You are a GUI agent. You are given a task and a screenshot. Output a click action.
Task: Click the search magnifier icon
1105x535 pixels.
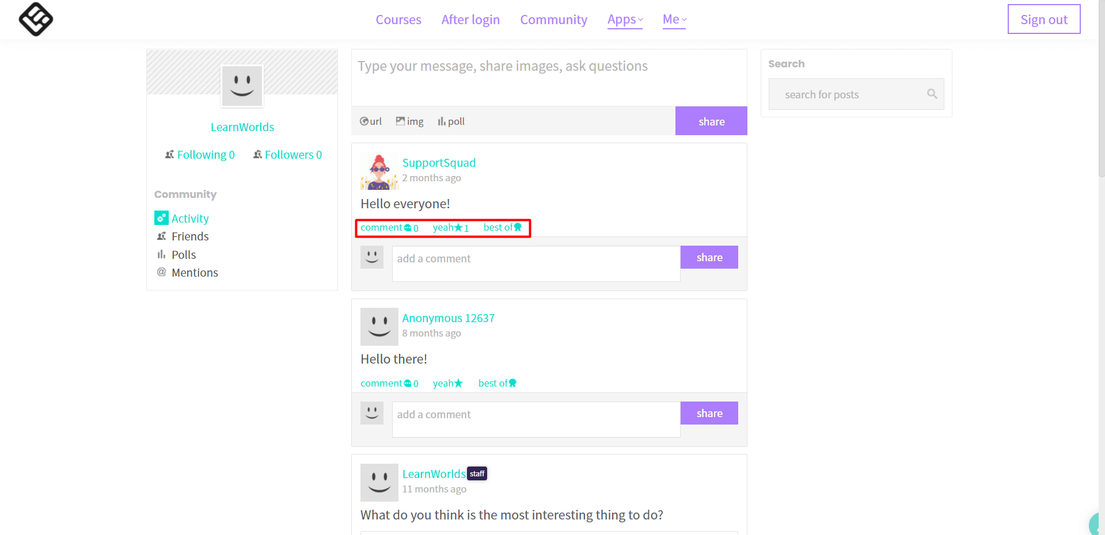(x=932, y=94)
